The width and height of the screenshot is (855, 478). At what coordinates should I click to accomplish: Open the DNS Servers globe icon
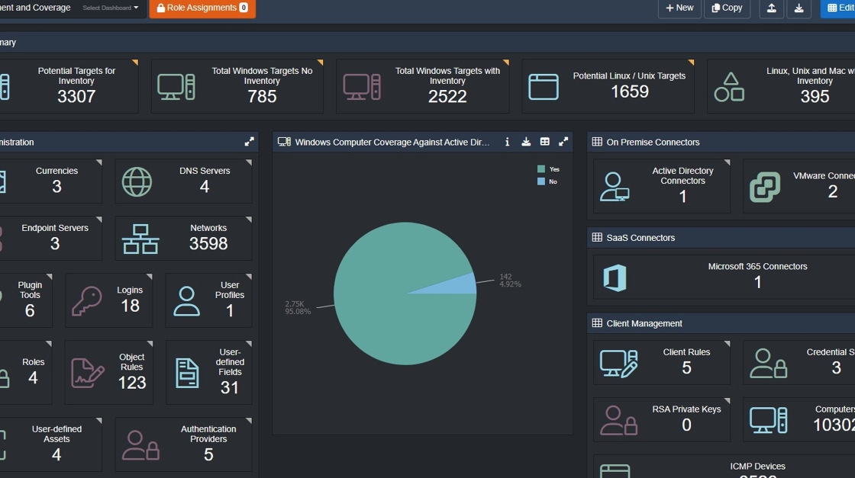tap(137, 182)
